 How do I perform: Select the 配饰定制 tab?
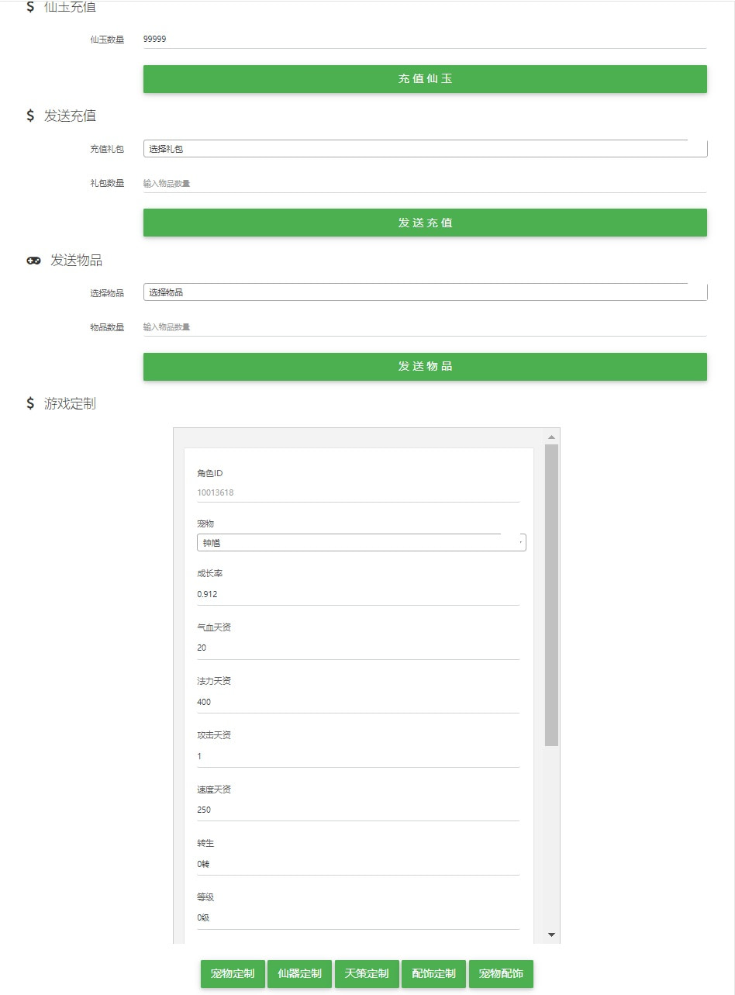(x=433, y=973)
